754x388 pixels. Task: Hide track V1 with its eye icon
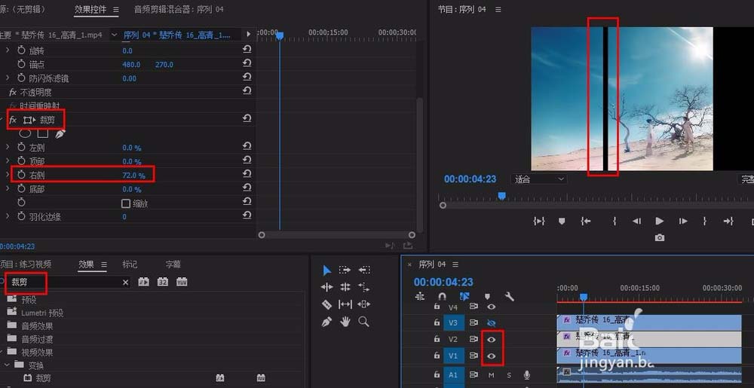pyautogui.click(x=491, y=356)
